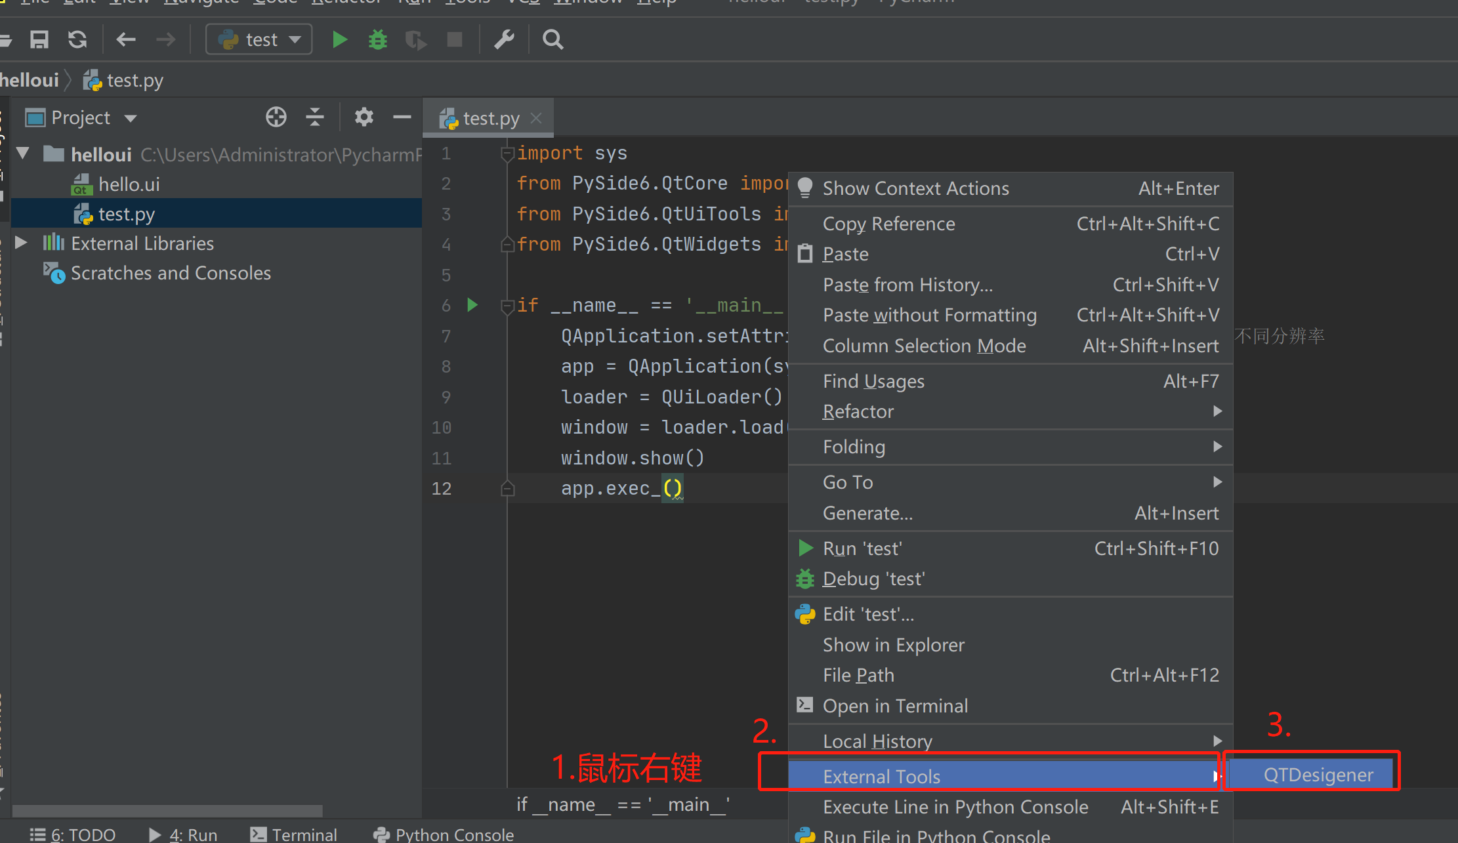The height and width of the screenshot is (843, 1458).
Task: Select hello.ui file in project tree
Action: click(129, 184)
